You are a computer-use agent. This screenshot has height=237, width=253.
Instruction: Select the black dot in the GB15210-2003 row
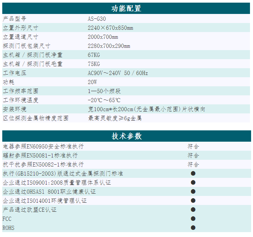[193, 173]
